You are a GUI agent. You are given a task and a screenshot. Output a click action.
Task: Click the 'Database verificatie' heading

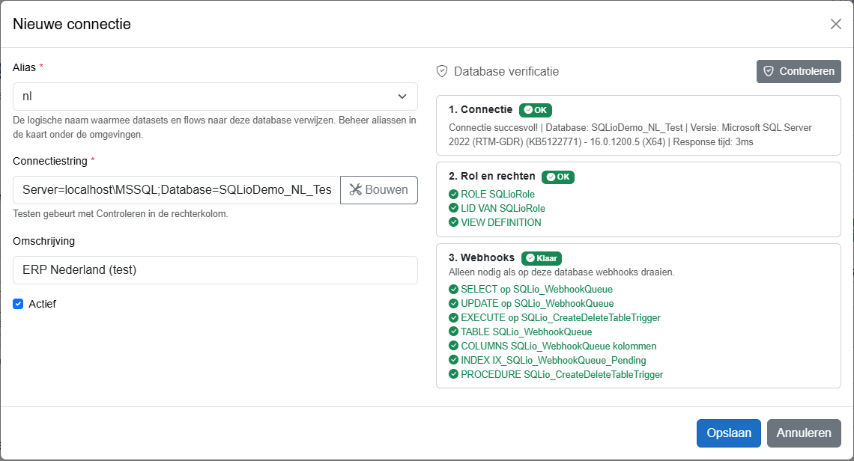point(506,71)
